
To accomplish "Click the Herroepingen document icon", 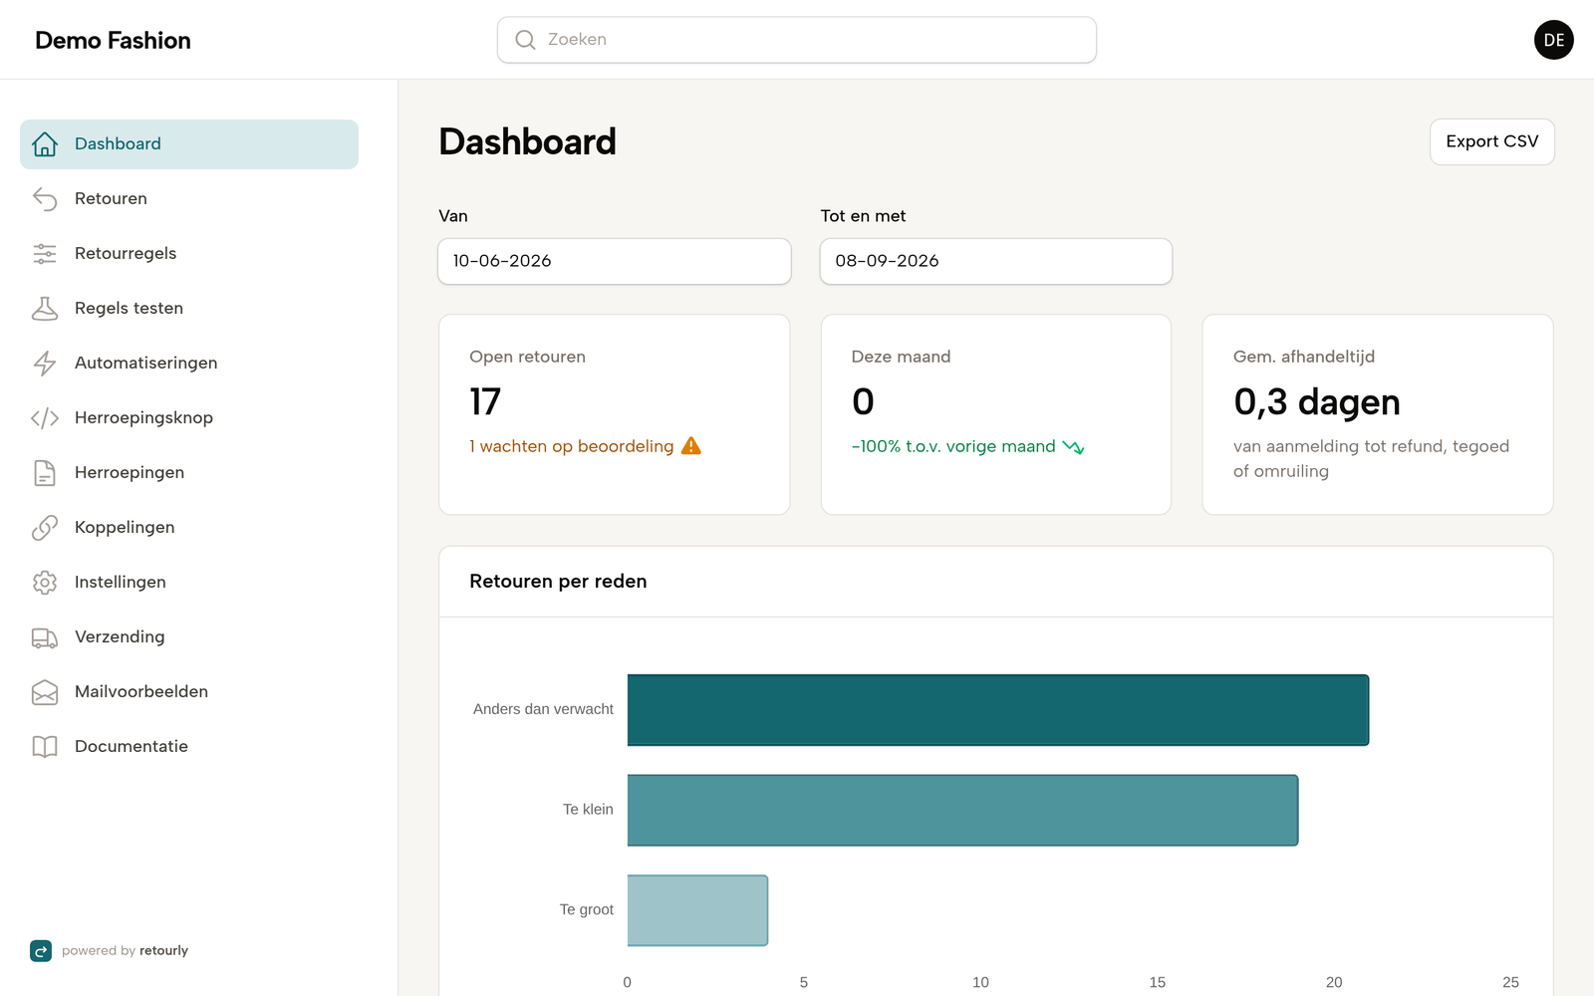I will click(45, 473).
